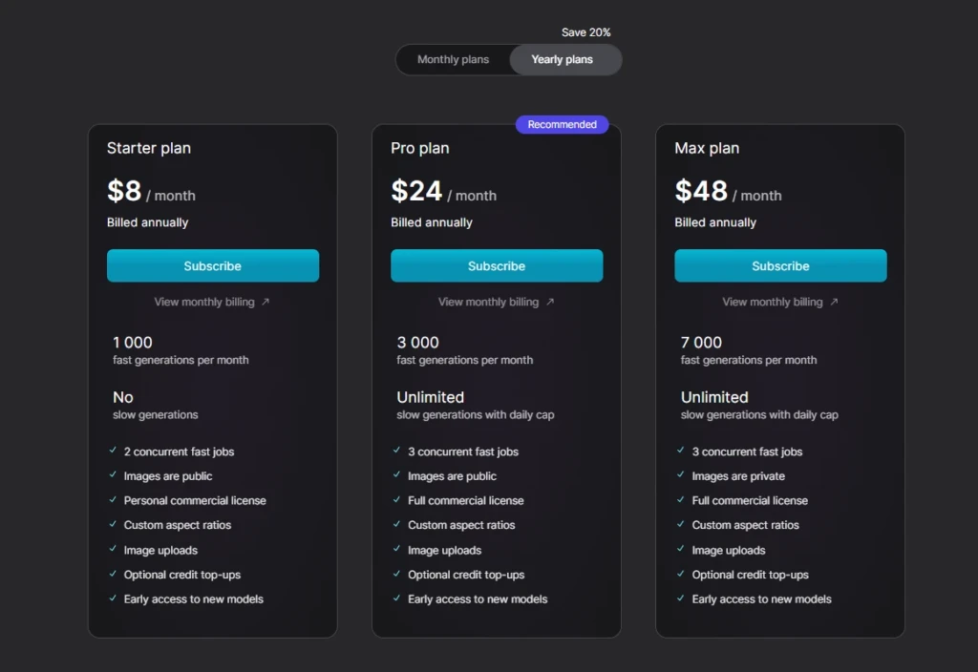
Task: Click checkmark next to 2 concurrent fast jobs
Action: point(113,451)
